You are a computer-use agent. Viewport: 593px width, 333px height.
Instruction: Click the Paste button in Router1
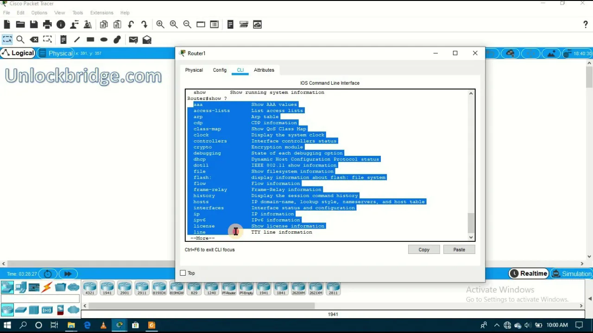tap(459, 250)
